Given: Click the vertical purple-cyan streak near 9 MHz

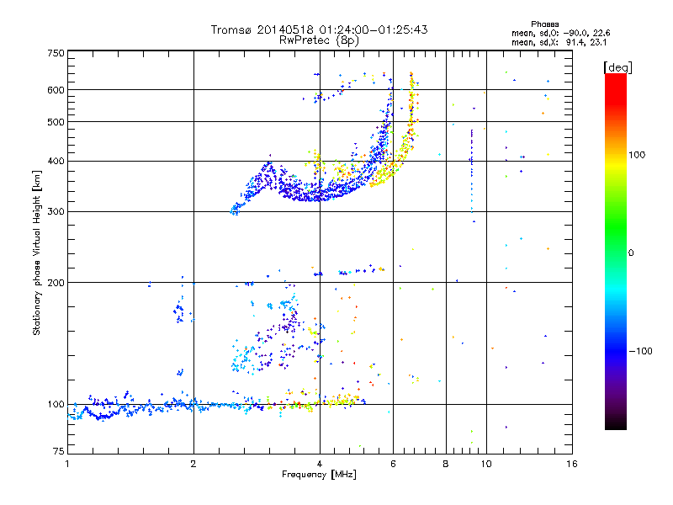Looking at the screenshot, I should (472, 172).
